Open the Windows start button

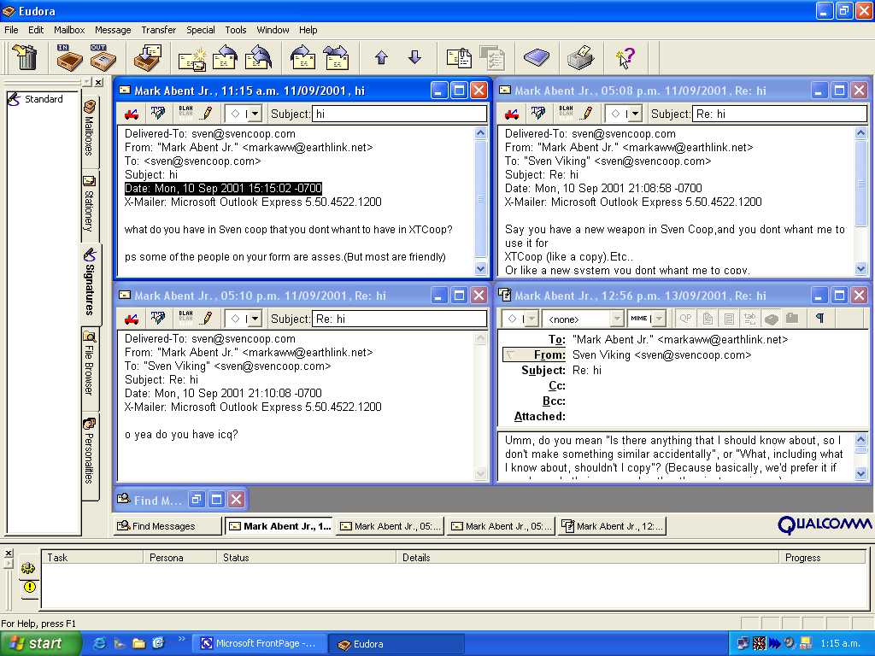39,643
